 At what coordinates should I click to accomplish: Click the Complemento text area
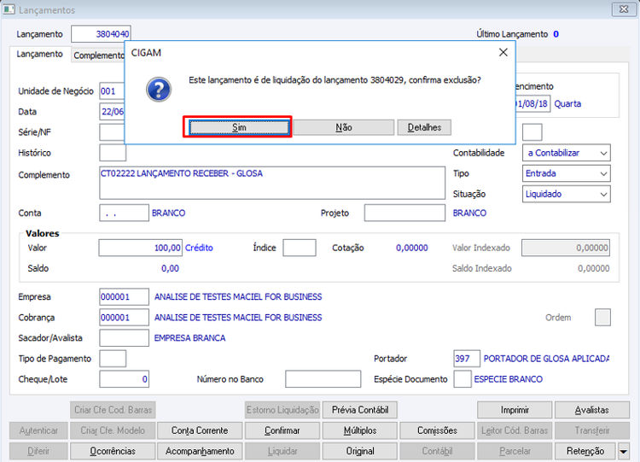click(272, 183)
